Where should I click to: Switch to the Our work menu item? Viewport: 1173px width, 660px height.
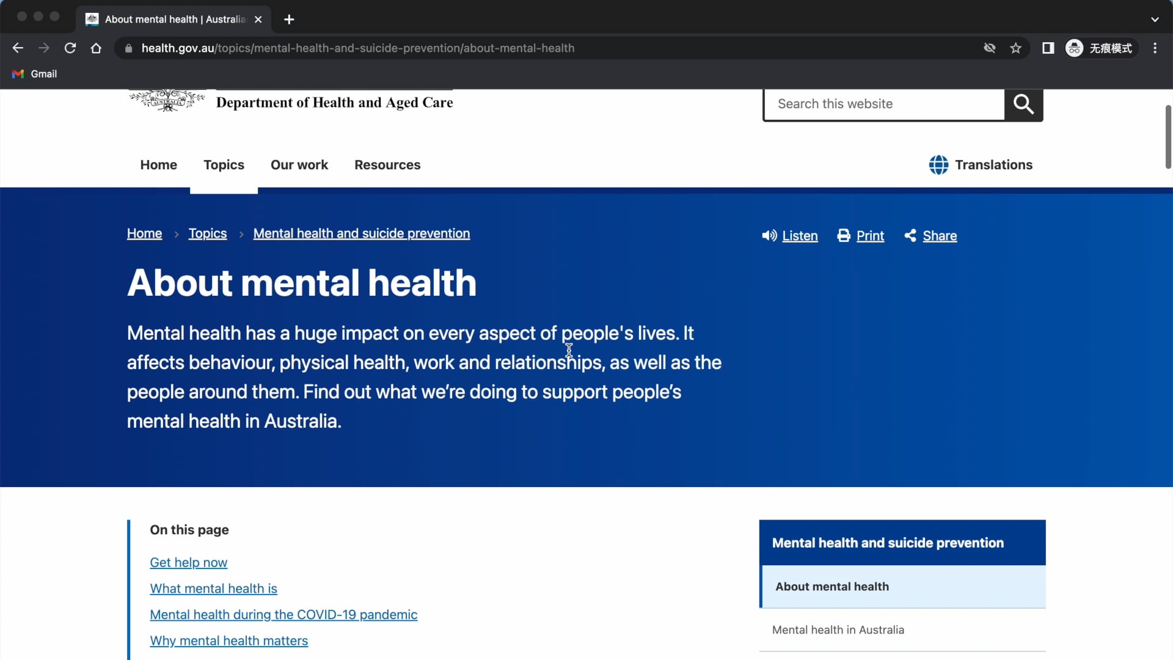tap(299, 164)
